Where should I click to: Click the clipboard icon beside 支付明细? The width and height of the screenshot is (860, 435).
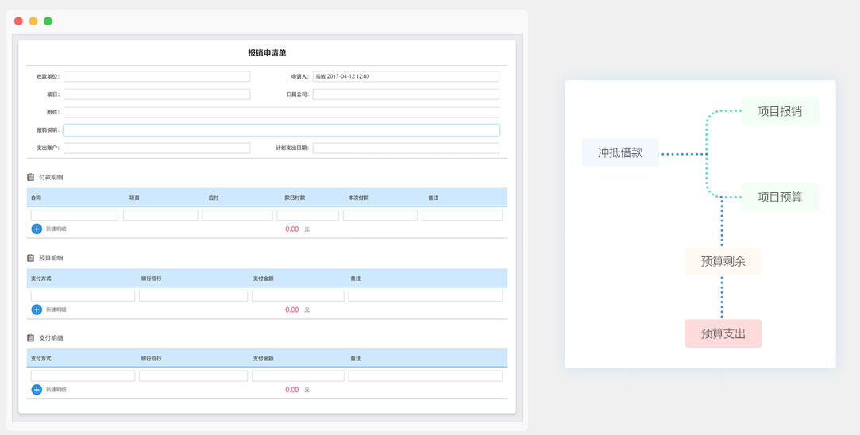(31, 338)
